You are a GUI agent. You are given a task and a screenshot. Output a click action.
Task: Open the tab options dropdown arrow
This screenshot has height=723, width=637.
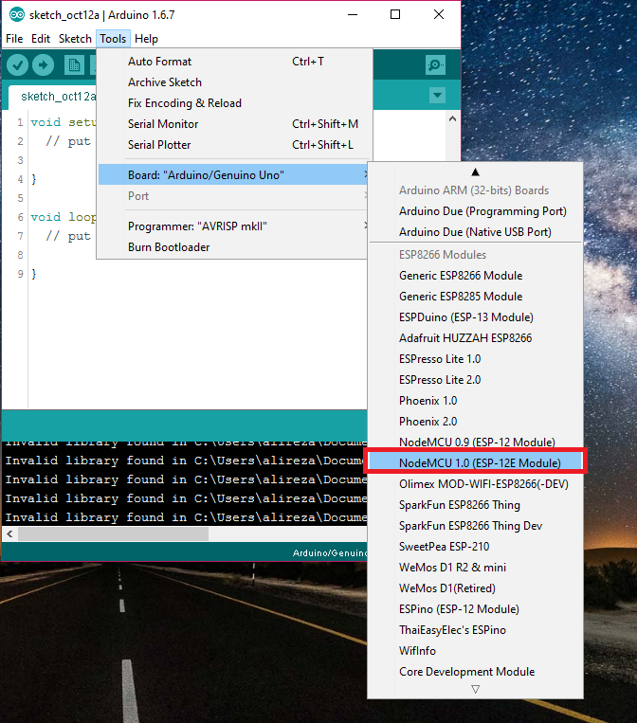click(x=437, y=96)
